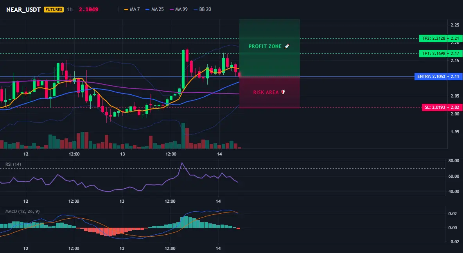
Task: Click the current price 2.1049
Action: click(x=88, y=9)
